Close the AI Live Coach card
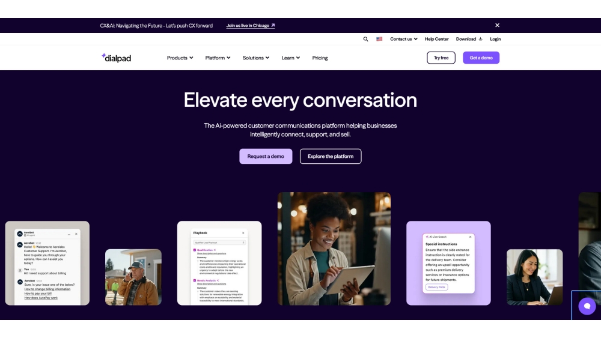The height and width of the screenshot is (338, 601). coord(470,237)
